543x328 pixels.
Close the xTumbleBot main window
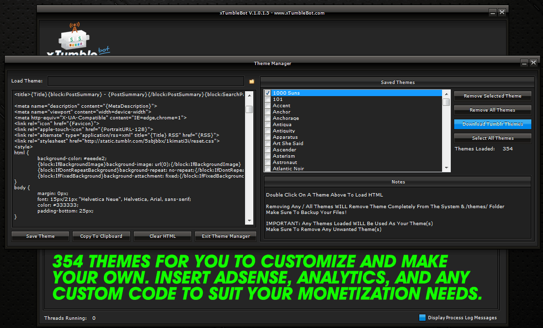(502, 13)
